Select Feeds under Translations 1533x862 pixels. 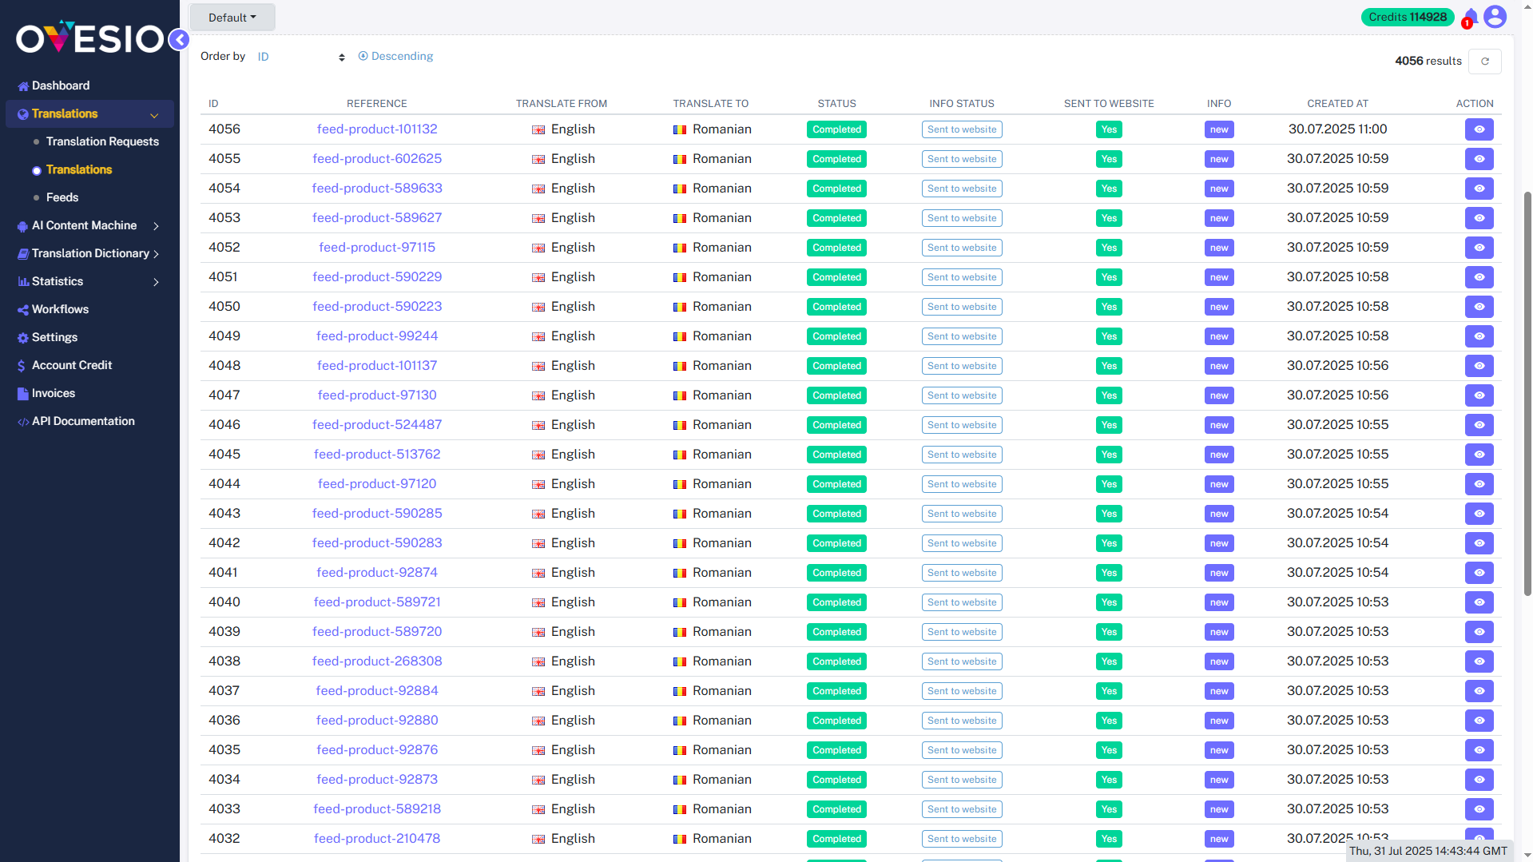pos(62,197)
